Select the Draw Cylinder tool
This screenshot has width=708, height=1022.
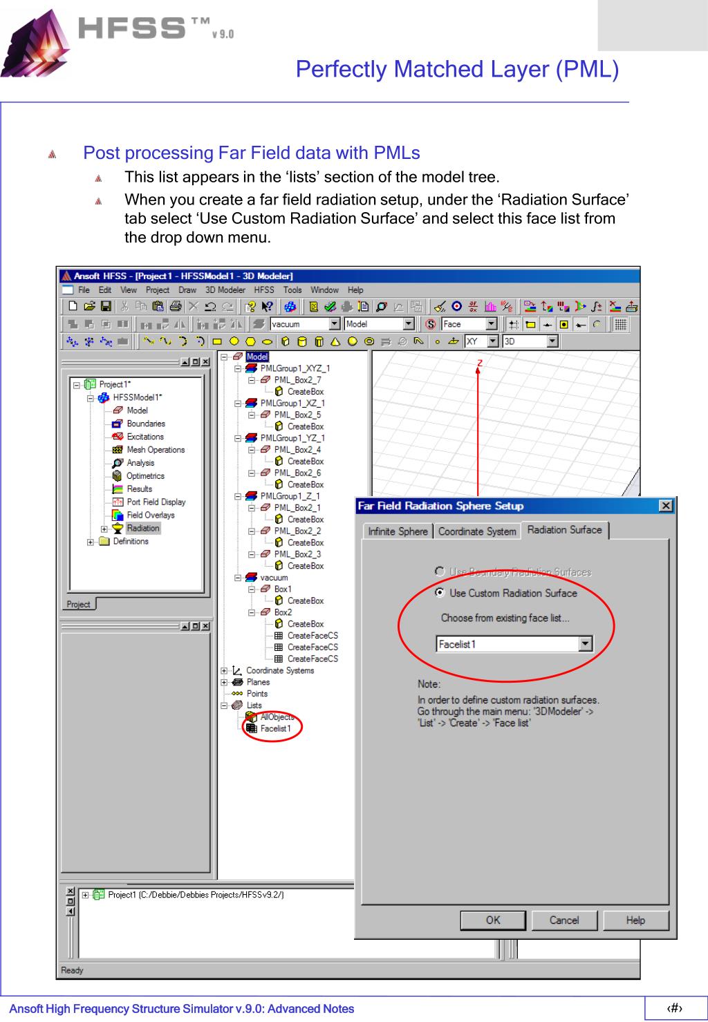point(302,341)
